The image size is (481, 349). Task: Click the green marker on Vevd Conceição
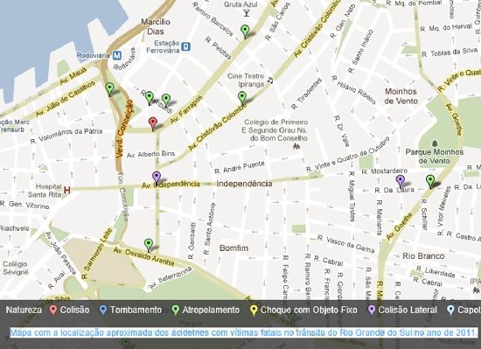tap(109, 89)
